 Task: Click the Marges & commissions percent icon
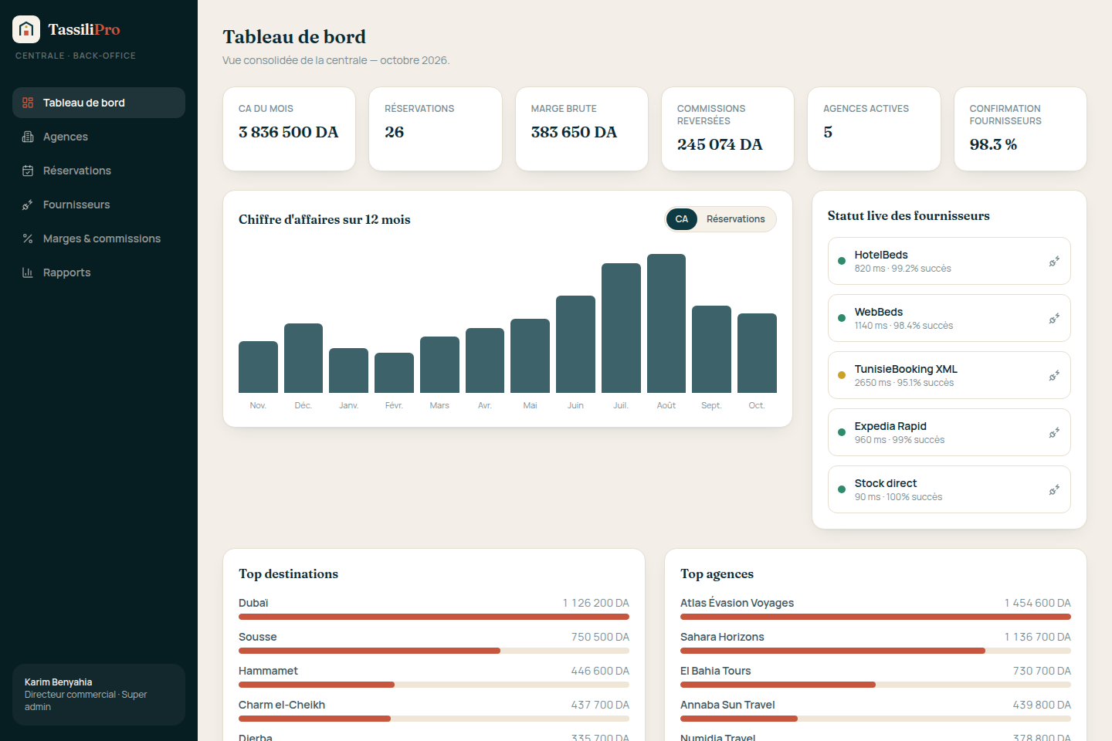(x=28, y=239)
